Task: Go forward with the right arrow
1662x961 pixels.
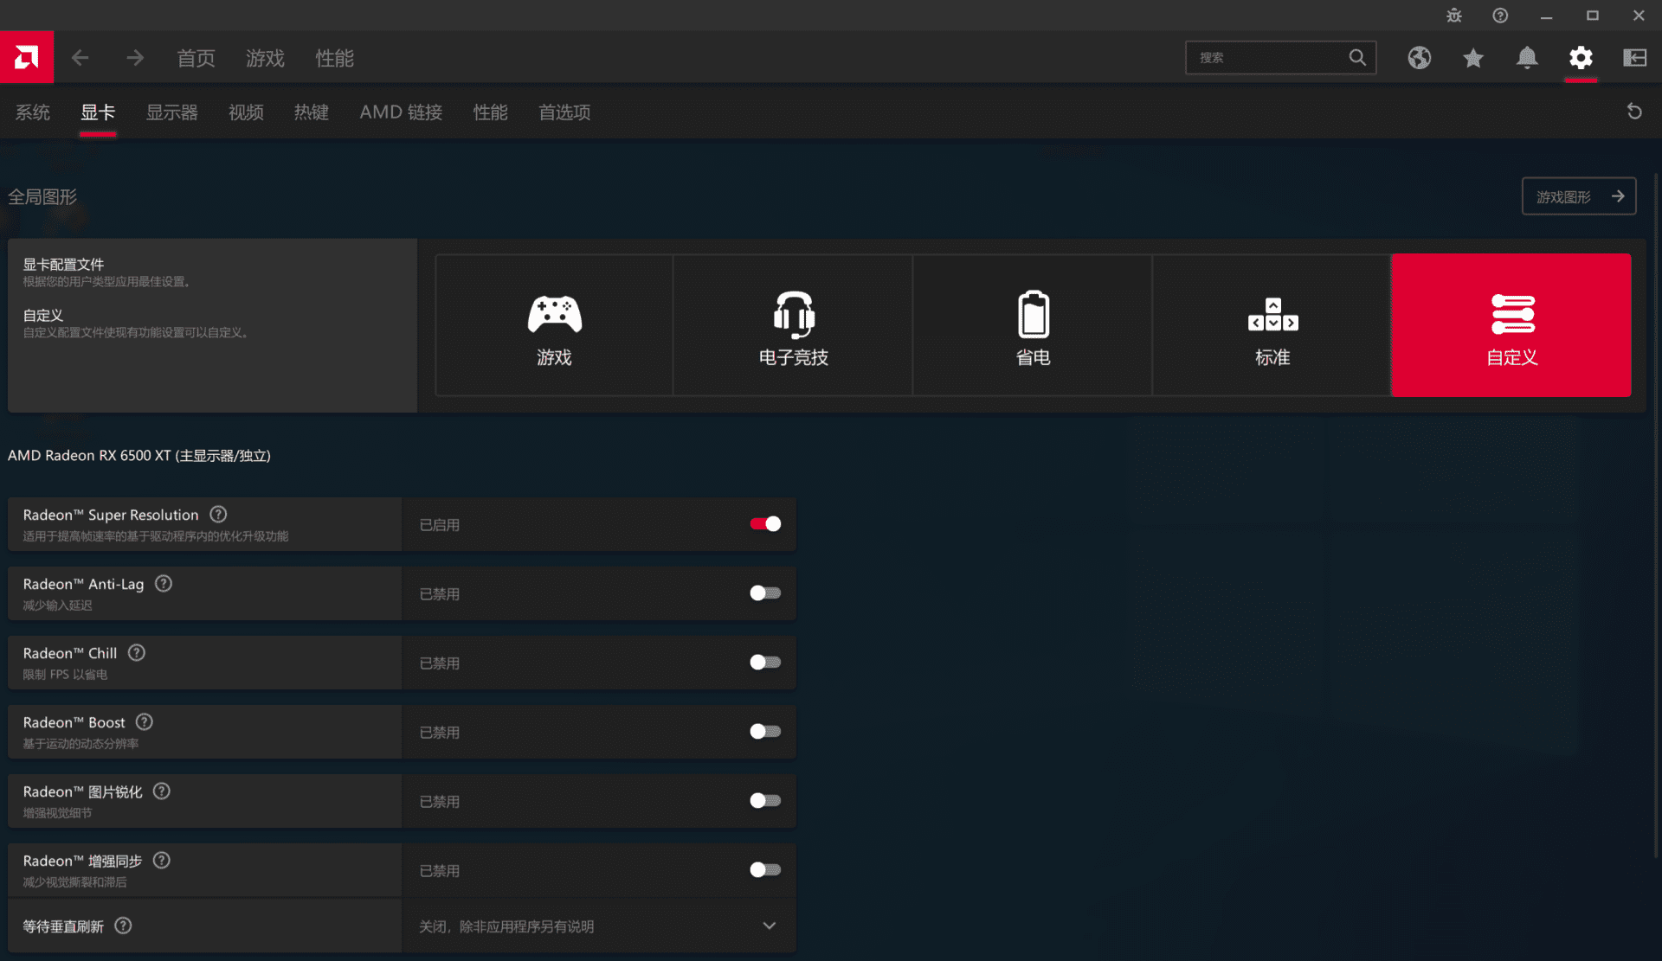Action: pos(134,58)
